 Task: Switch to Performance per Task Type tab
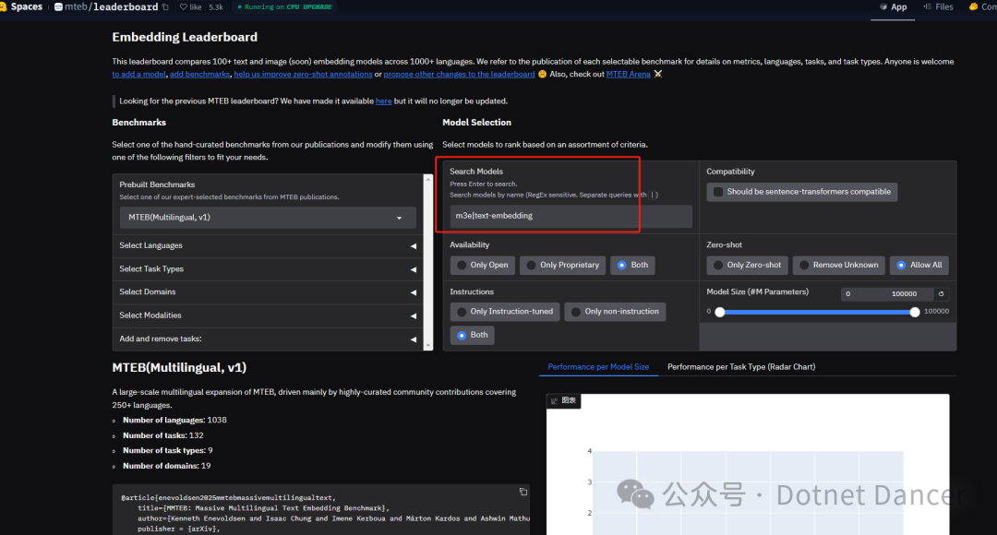(741, 366)
